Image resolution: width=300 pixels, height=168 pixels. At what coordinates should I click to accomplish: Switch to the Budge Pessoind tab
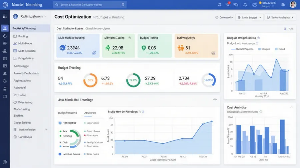point(67,113)
